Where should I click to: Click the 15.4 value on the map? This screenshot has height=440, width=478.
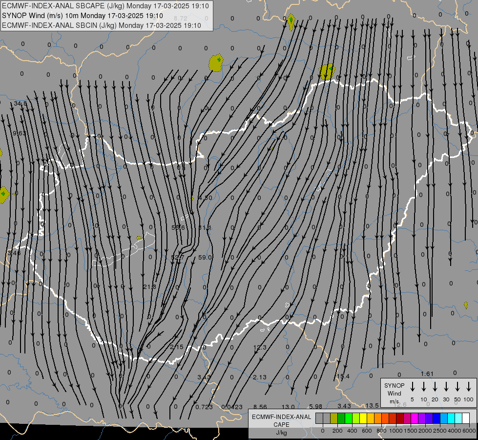click(343, 376)
